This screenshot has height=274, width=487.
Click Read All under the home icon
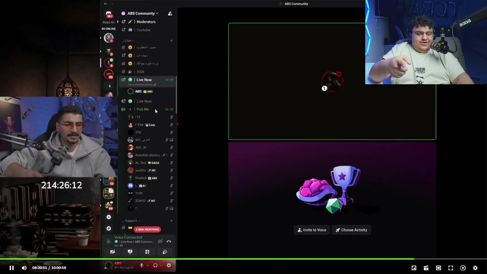point(108,22)
